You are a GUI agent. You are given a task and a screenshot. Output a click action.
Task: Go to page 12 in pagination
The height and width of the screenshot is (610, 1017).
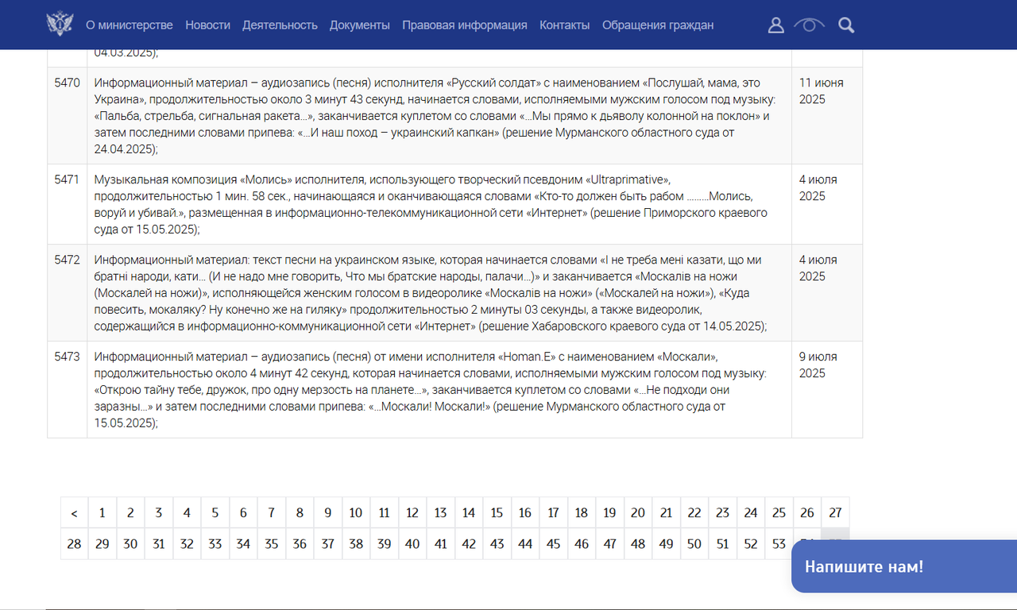(412, 513)
